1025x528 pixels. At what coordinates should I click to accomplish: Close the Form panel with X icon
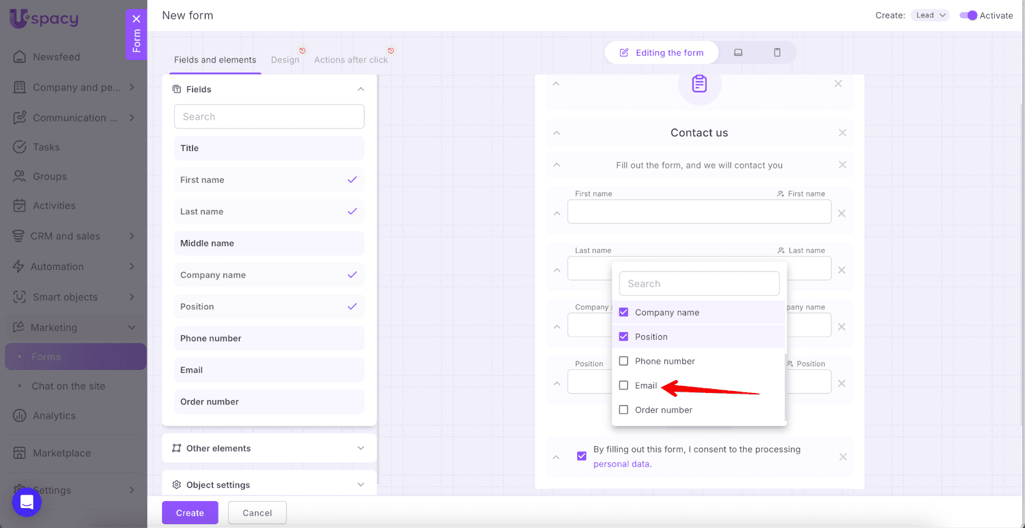point(136,19)
